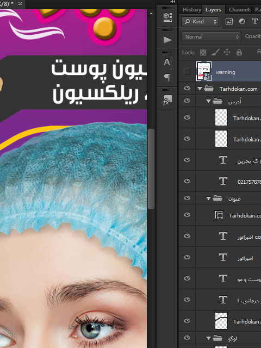Select the warning layer name
Image resolution: width=261 pixels, height=348 pixels.
225,72
